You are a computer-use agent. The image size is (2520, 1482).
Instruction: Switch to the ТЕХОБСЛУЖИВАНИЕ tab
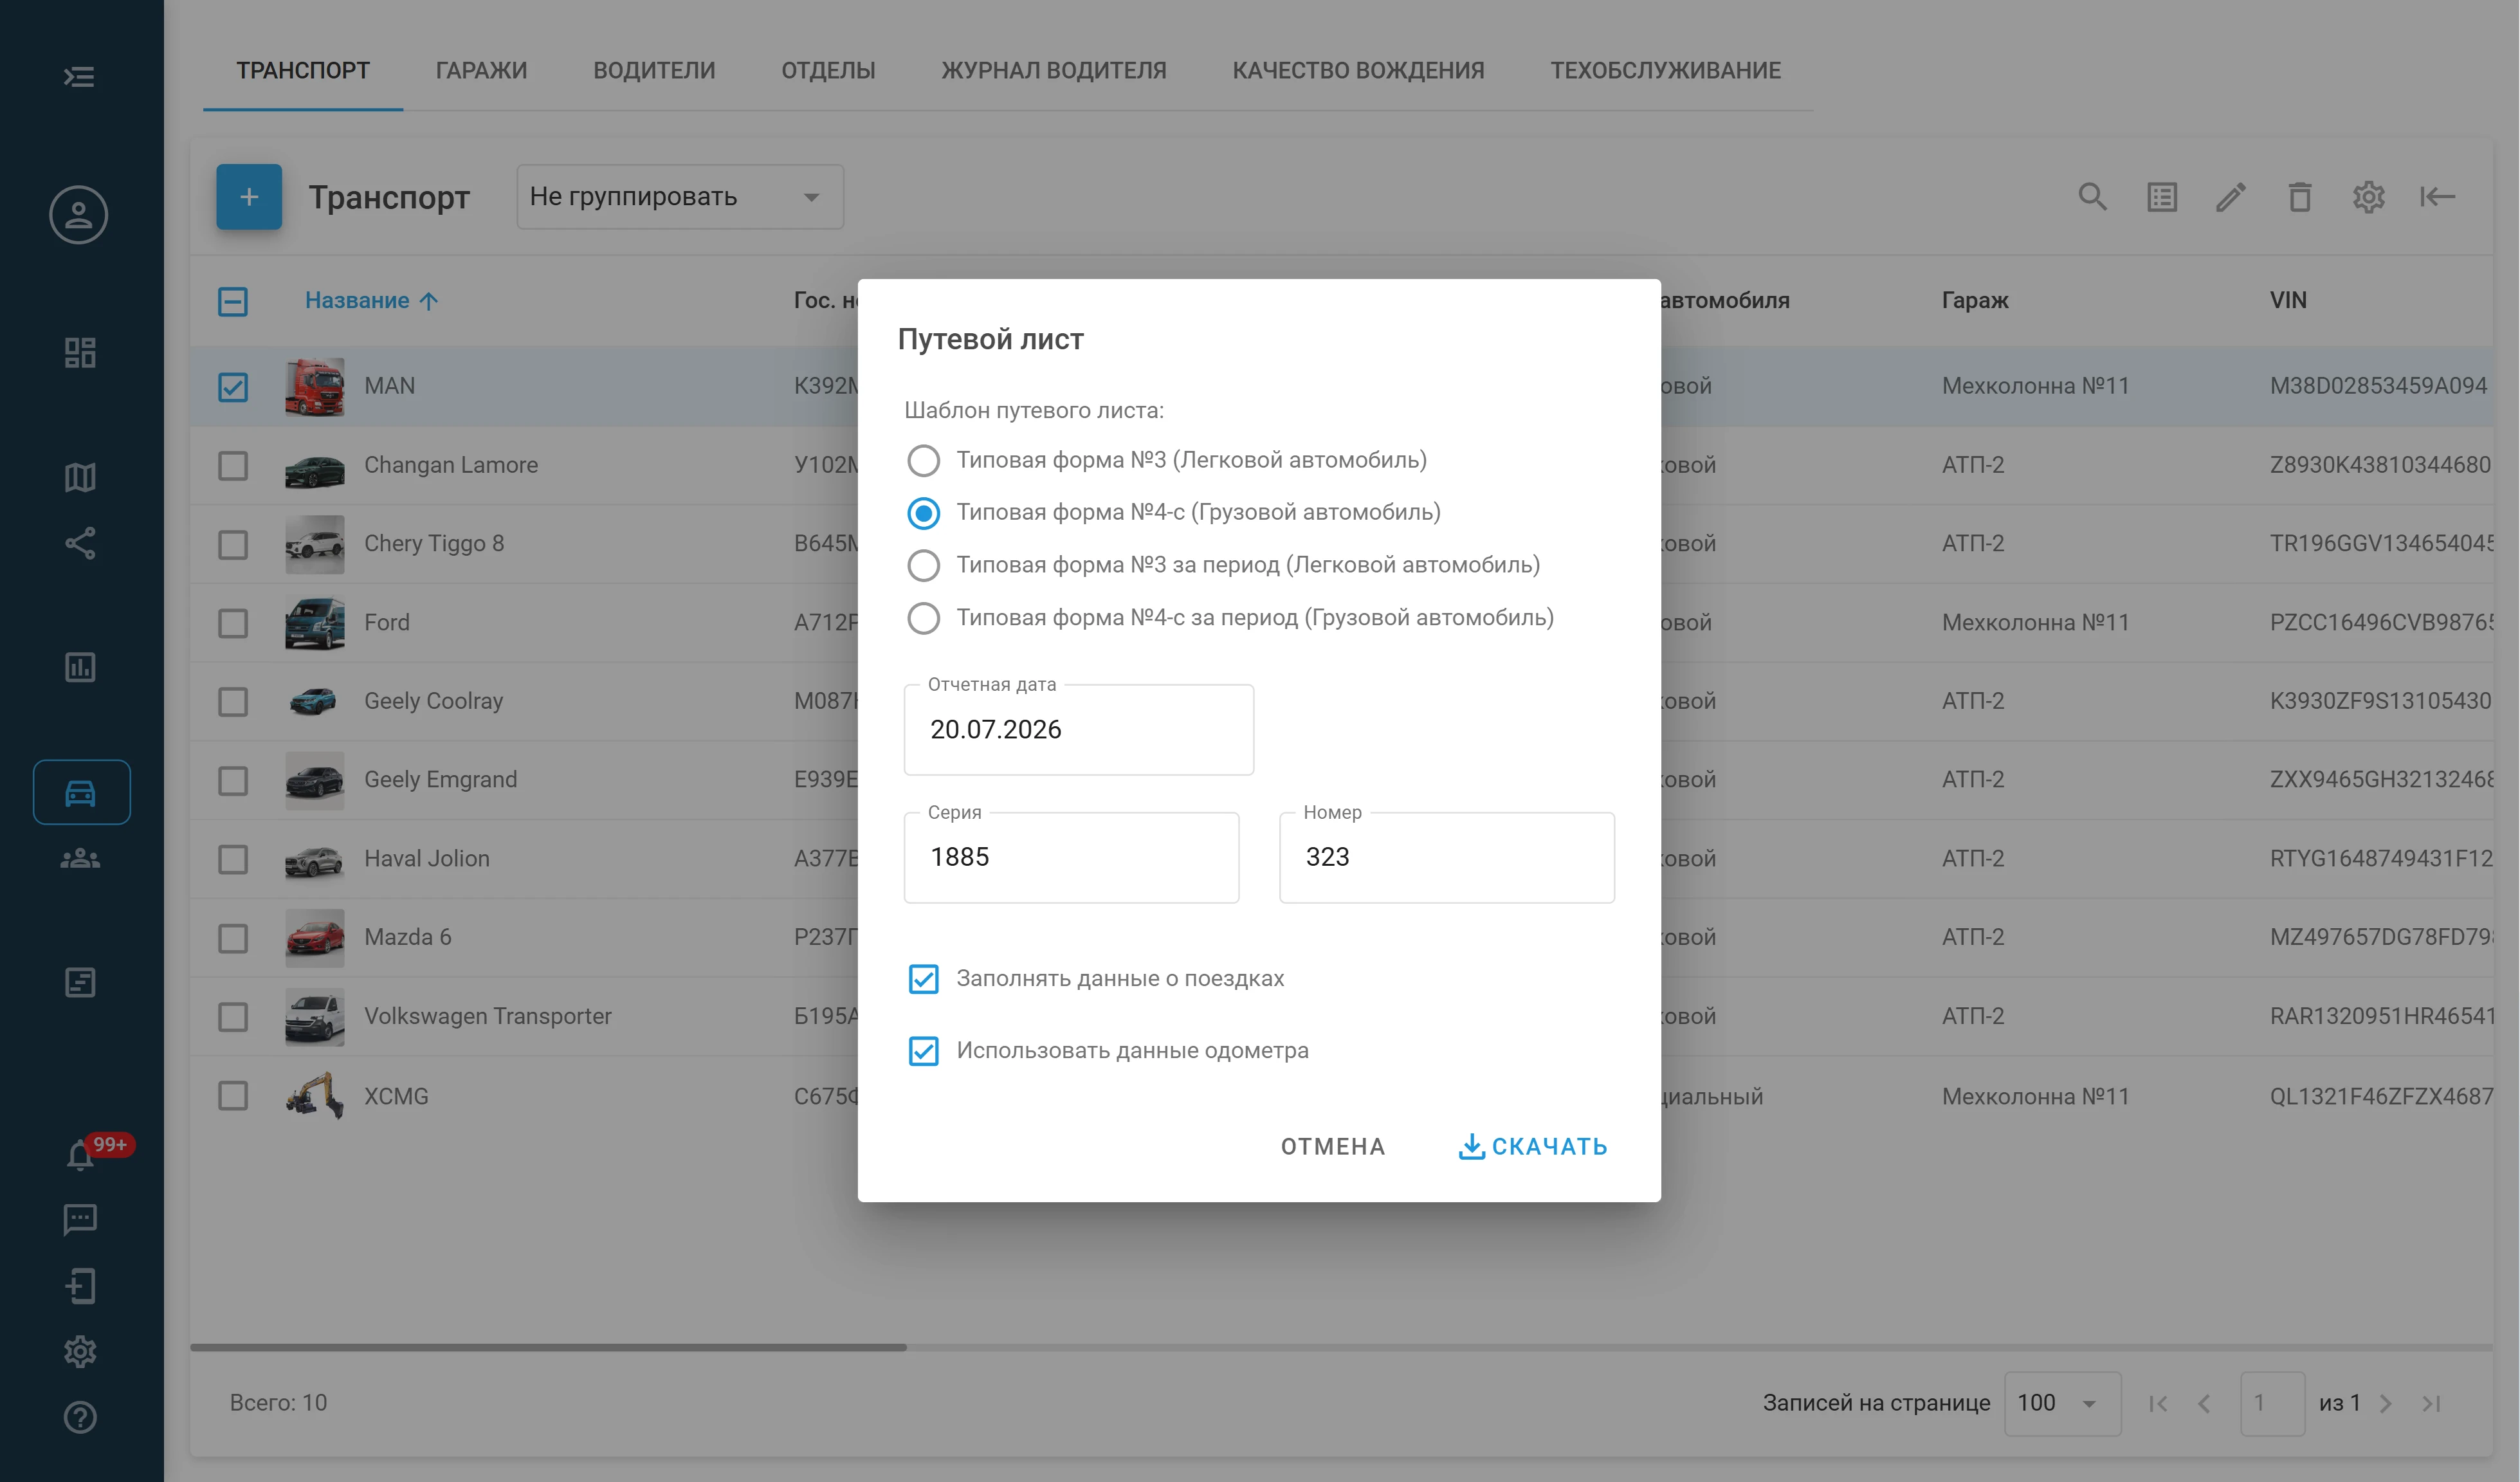coord(1665,71)
